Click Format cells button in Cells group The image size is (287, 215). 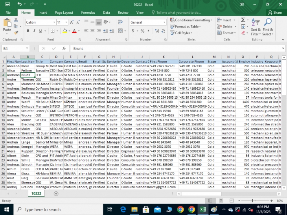226,33
